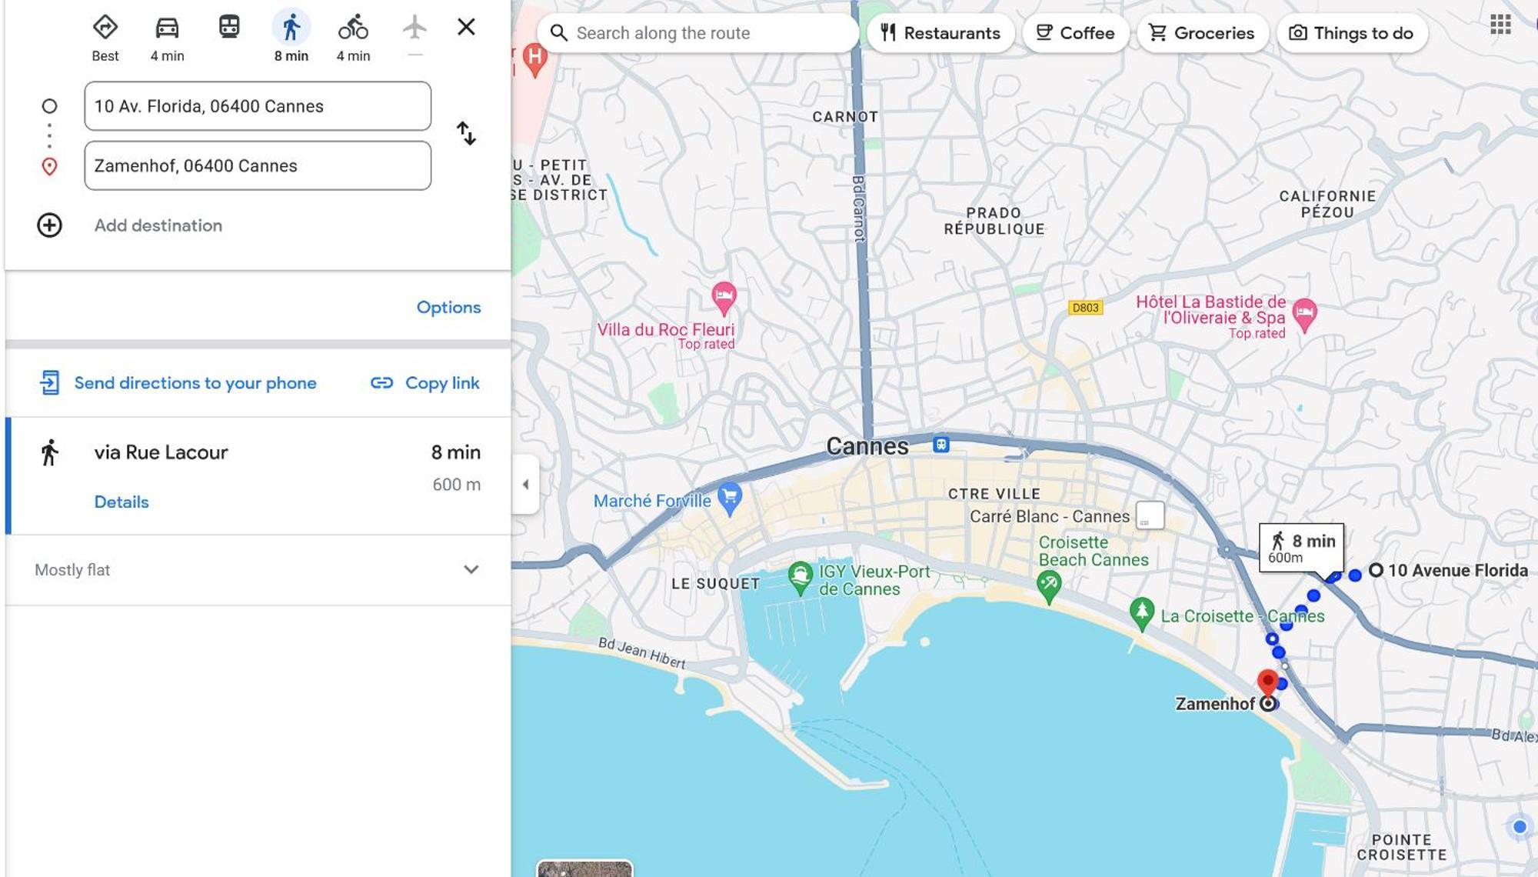The image size is (1538, 877).
Task: Click the LE SUQUET district label
Action: click(715, 584)
